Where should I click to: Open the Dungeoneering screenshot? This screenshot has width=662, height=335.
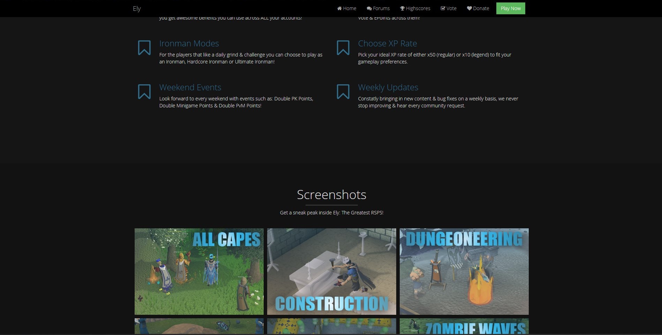tap(464, 271)
